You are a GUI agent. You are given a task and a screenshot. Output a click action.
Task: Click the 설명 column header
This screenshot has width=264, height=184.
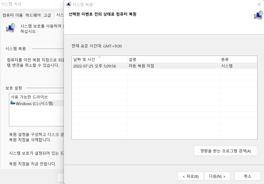point(173,59)
